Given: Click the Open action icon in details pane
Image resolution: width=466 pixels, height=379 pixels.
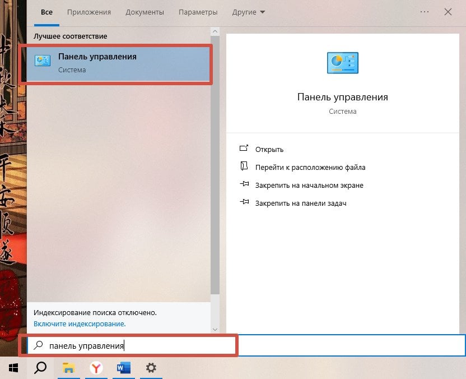Looking at the screenshot, I should (x=244, y=148).
